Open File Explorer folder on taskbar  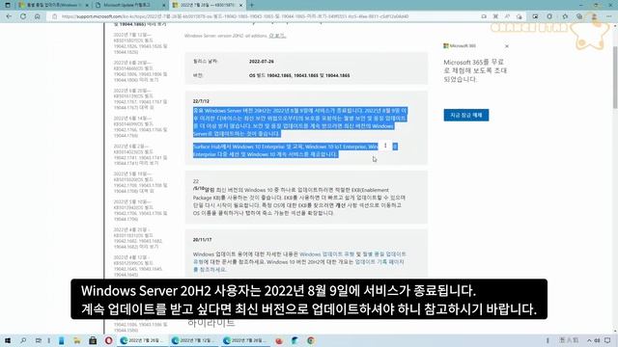(77, 340)
